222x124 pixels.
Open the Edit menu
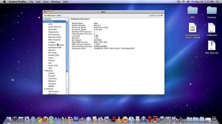[38, 2]
